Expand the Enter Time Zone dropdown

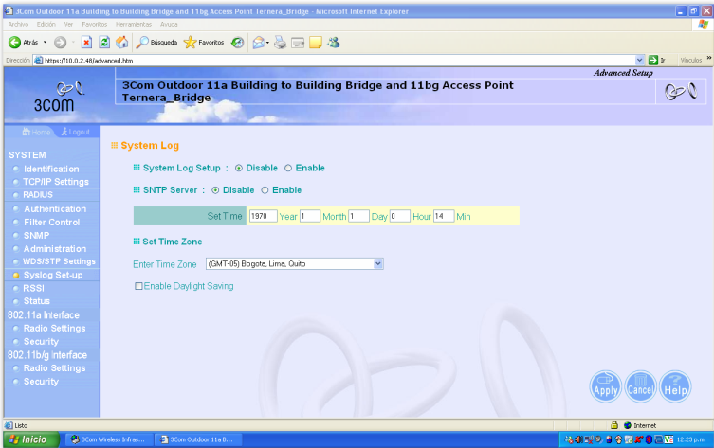(x=378, y=263)
